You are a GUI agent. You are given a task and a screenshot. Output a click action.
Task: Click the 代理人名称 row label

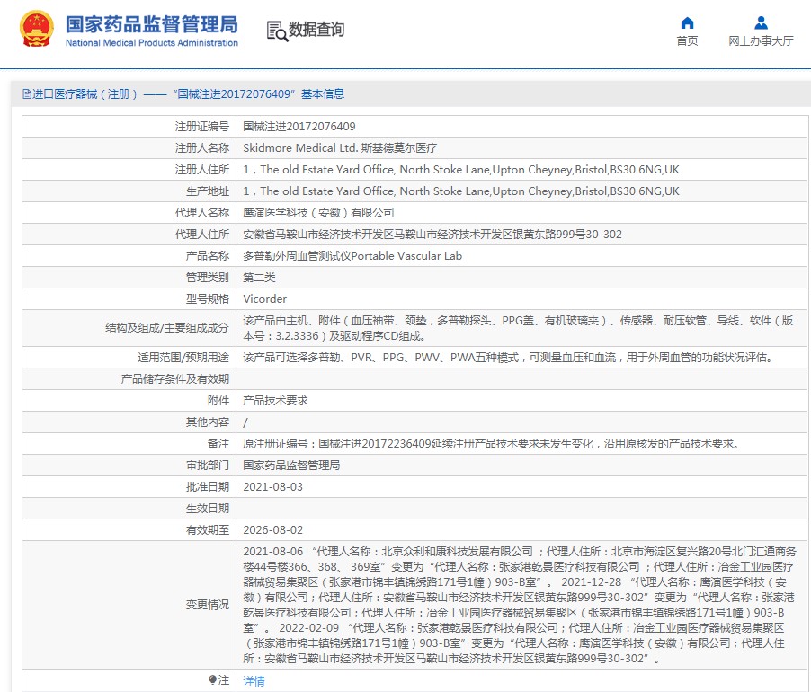(x=201, y=213)
